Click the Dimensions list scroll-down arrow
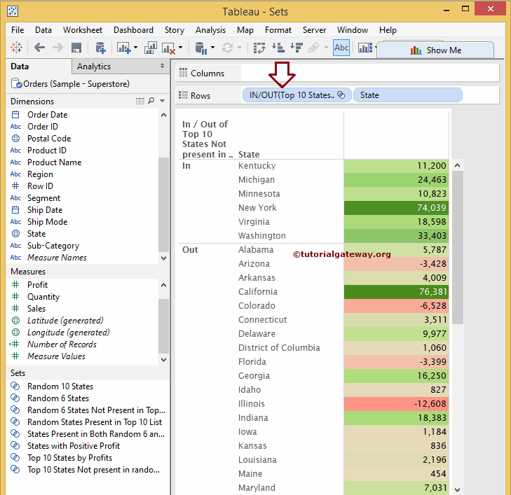Screen dimensions: 511x495 [x=163, y=258]
